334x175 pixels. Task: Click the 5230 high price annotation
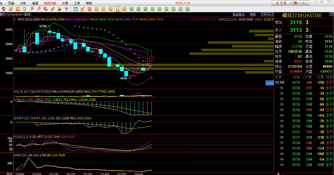point(43,26)
